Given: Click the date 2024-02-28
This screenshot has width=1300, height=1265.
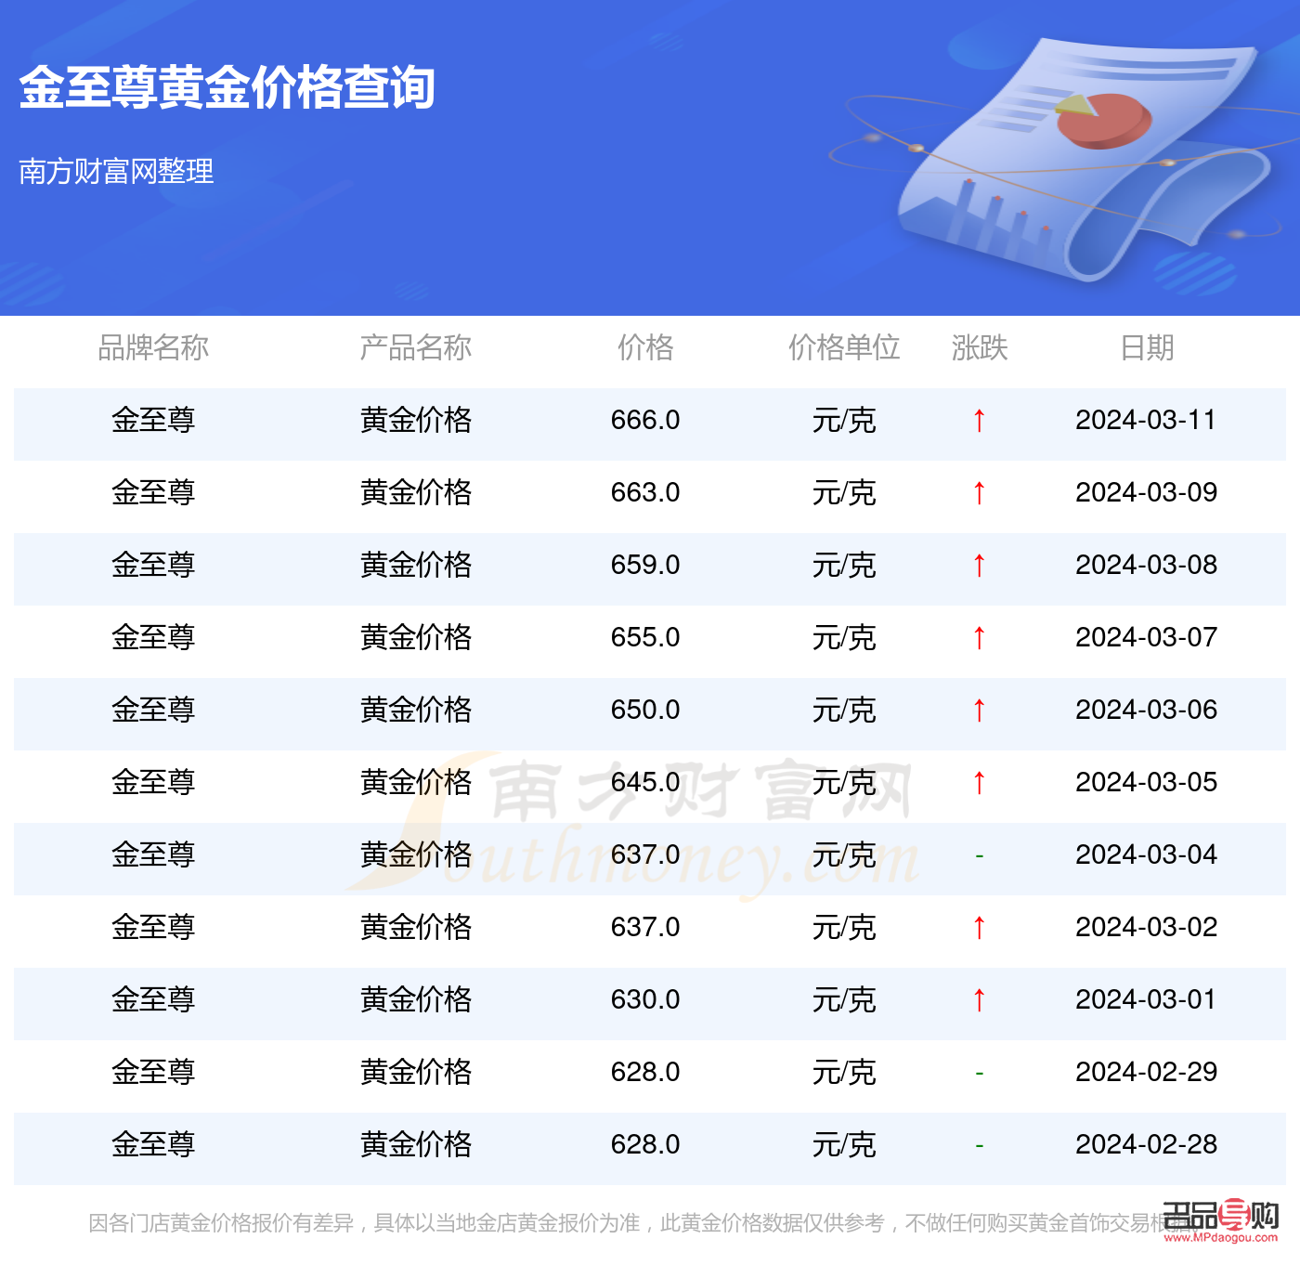Looking at the screenshot, I should click(x=1146, y=1144).
